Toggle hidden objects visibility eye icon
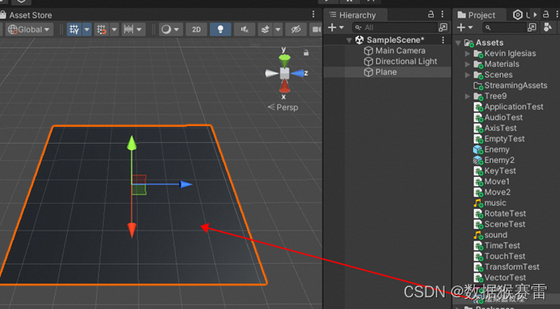This screenshot has width=560, height=309. [296, 29]
